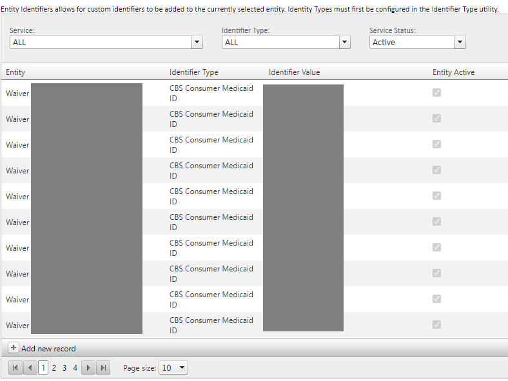Select Waiver entity in last row

[17, 326]
